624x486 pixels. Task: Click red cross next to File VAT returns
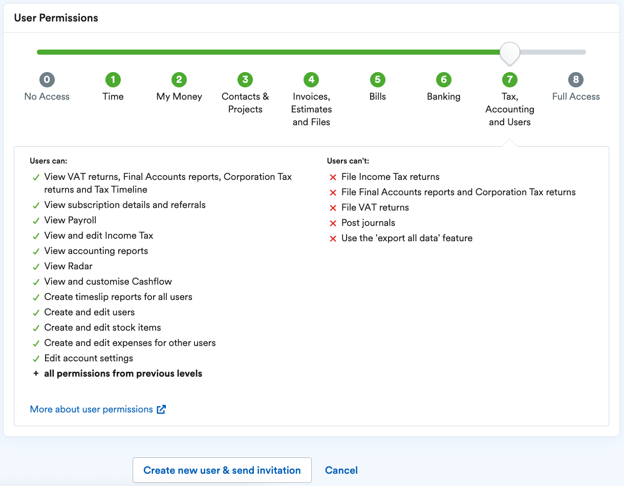coord(333,208)
